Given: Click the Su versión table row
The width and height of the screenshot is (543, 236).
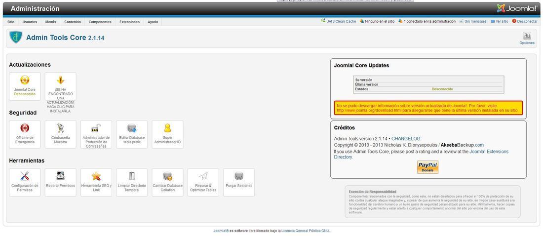Looking at the screenshot, I should pos(428,79).
